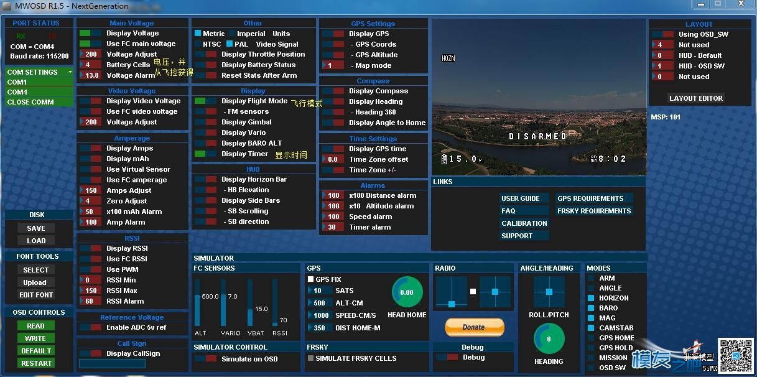Select Imperial units

pos(232,34)
